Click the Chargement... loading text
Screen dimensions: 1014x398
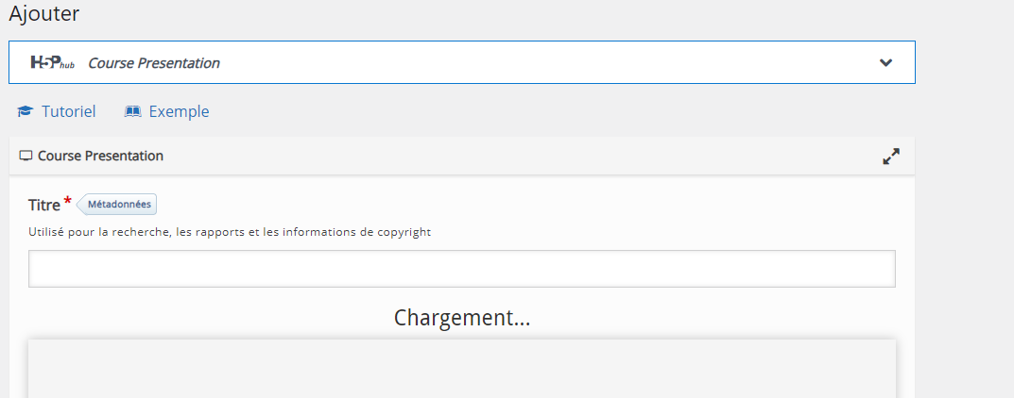[x=462, y=318]
